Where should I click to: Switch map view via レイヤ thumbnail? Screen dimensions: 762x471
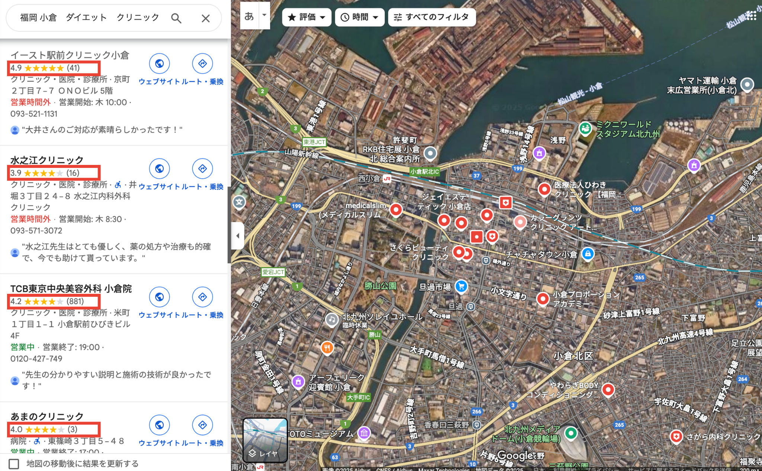265,440
